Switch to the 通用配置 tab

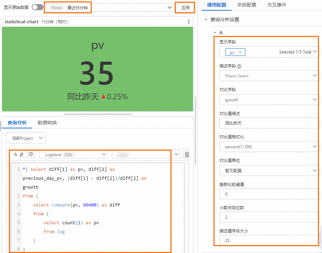(x=217, y=5)
